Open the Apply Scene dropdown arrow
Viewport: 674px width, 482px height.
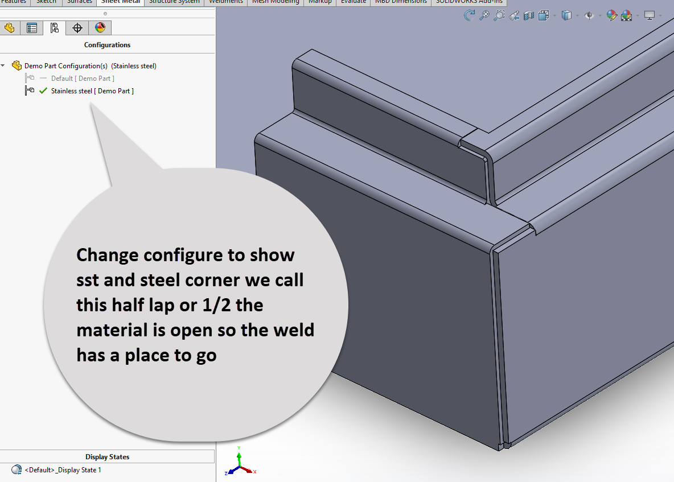tap(637, 16)
